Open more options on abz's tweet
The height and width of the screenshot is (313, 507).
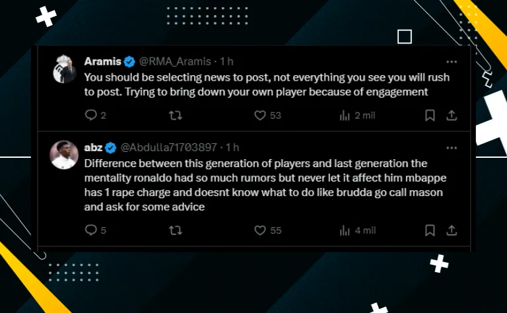(451, 147)
